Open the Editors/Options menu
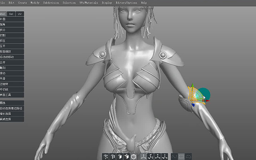 coord(126,3)
